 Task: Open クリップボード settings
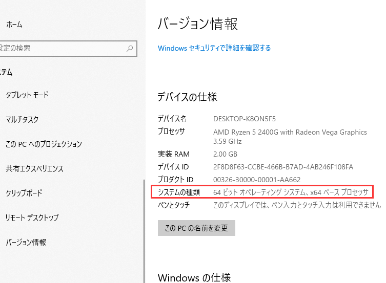(24, 193)
